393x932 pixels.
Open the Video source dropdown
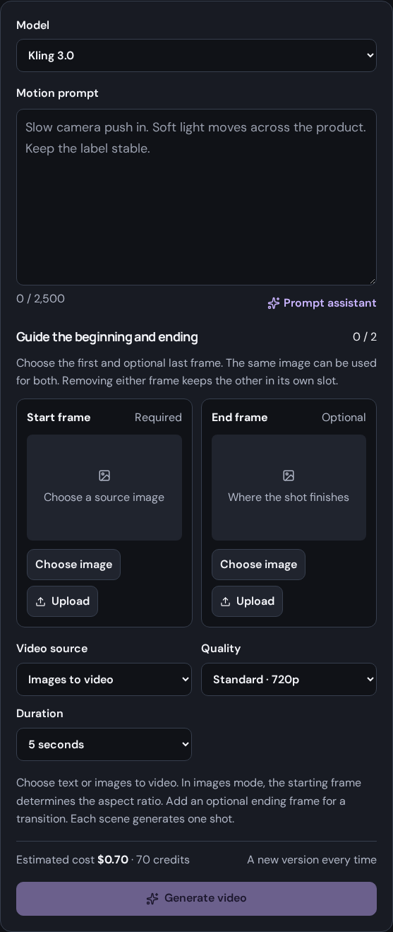coord(104,679)
